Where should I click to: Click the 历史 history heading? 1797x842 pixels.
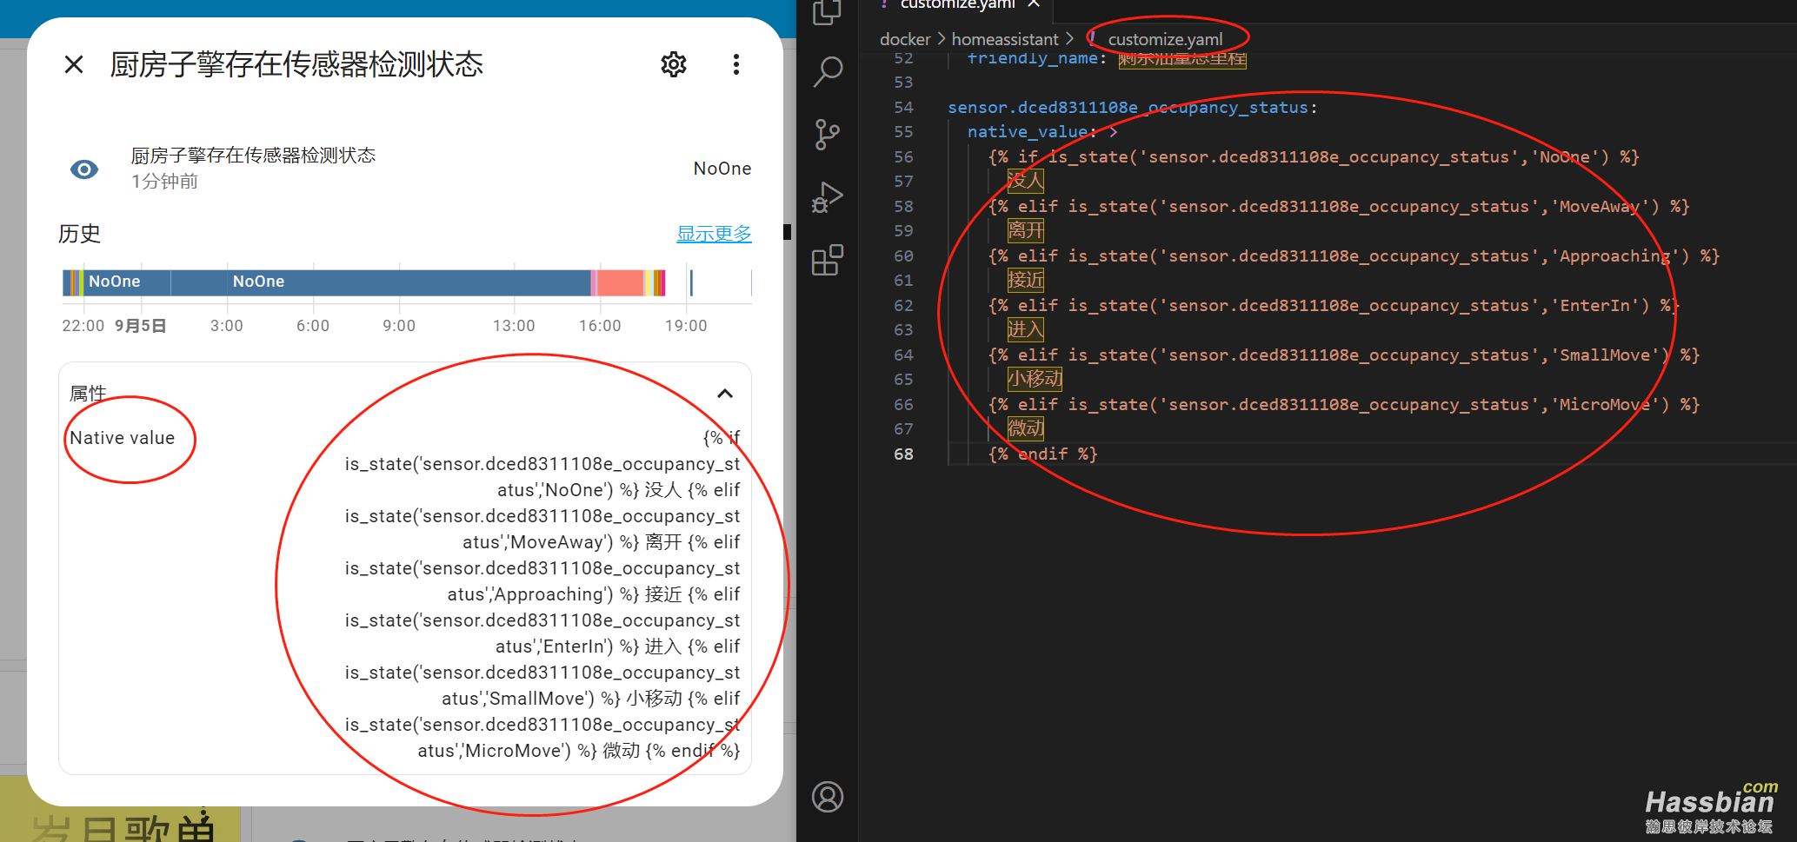tap(80, 234)
